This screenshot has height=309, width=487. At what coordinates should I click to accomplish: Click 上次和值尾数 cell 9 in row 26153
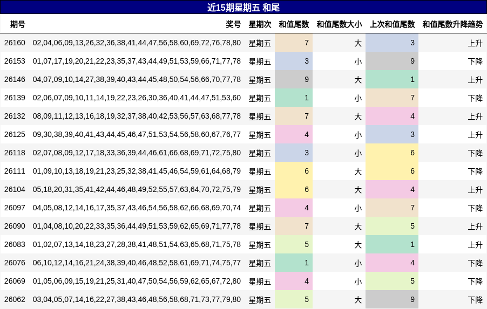[392, 61]
